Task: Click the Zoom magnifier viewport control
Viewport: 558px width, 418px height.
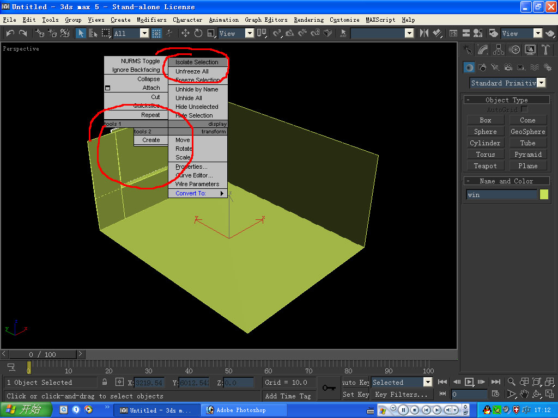Action: click(511, 382)
